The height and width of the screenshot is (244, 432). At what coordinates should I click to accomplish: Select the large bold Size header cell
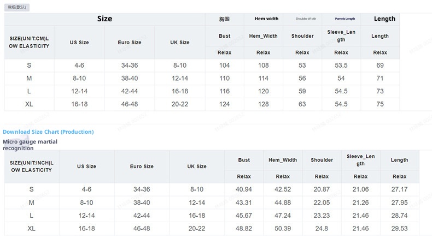(x=104, y=19)
